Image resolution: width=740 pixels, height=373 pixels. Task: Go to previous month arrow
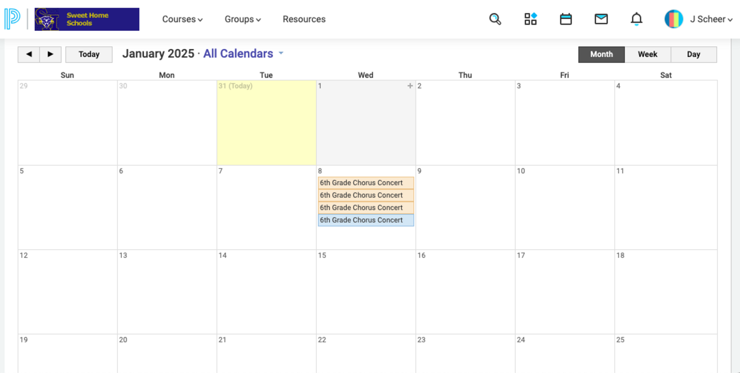point(29,54)
